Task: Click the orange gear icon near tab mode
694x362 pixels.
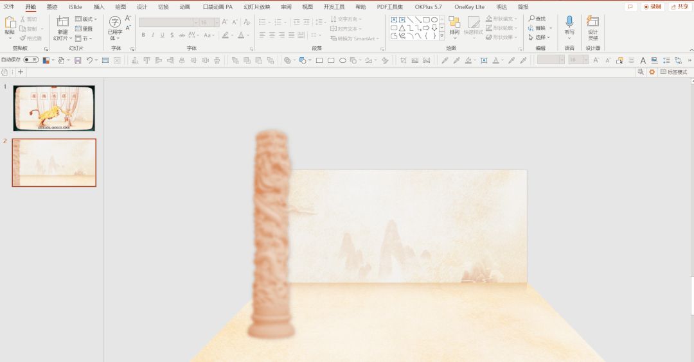Action: pos(652,72)
